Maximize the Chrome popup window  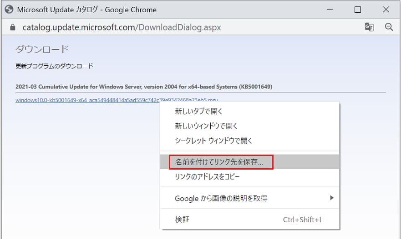pyautogui.click(x=358, y=9)
